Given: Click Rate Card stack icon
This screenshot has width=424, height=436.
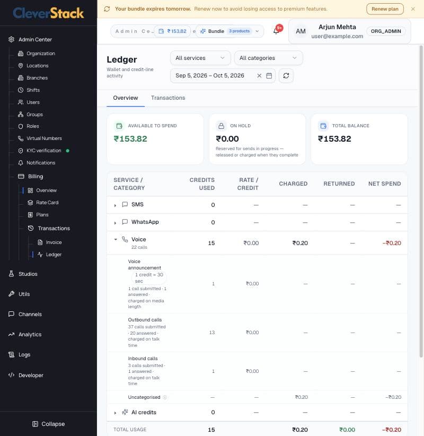Looking at the screenshot, I should coord(30,203).
